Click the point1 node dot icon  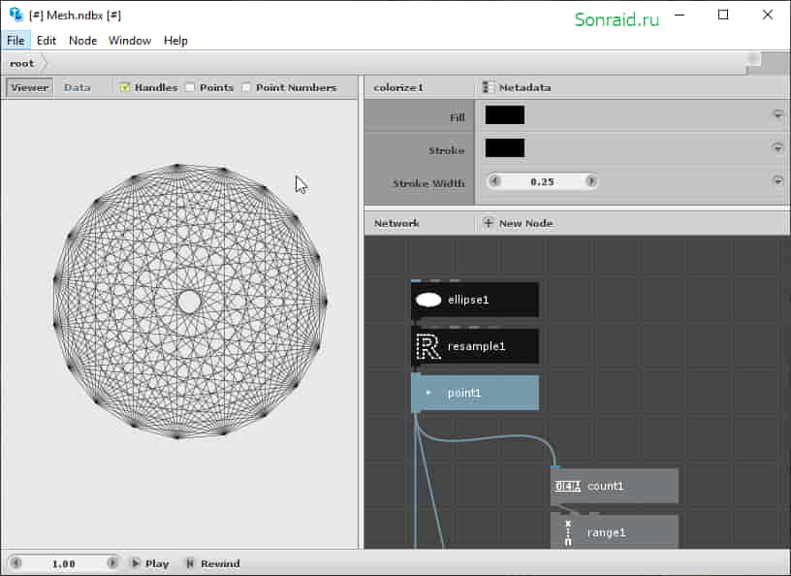pyautogui.click(x=428, y=393)
